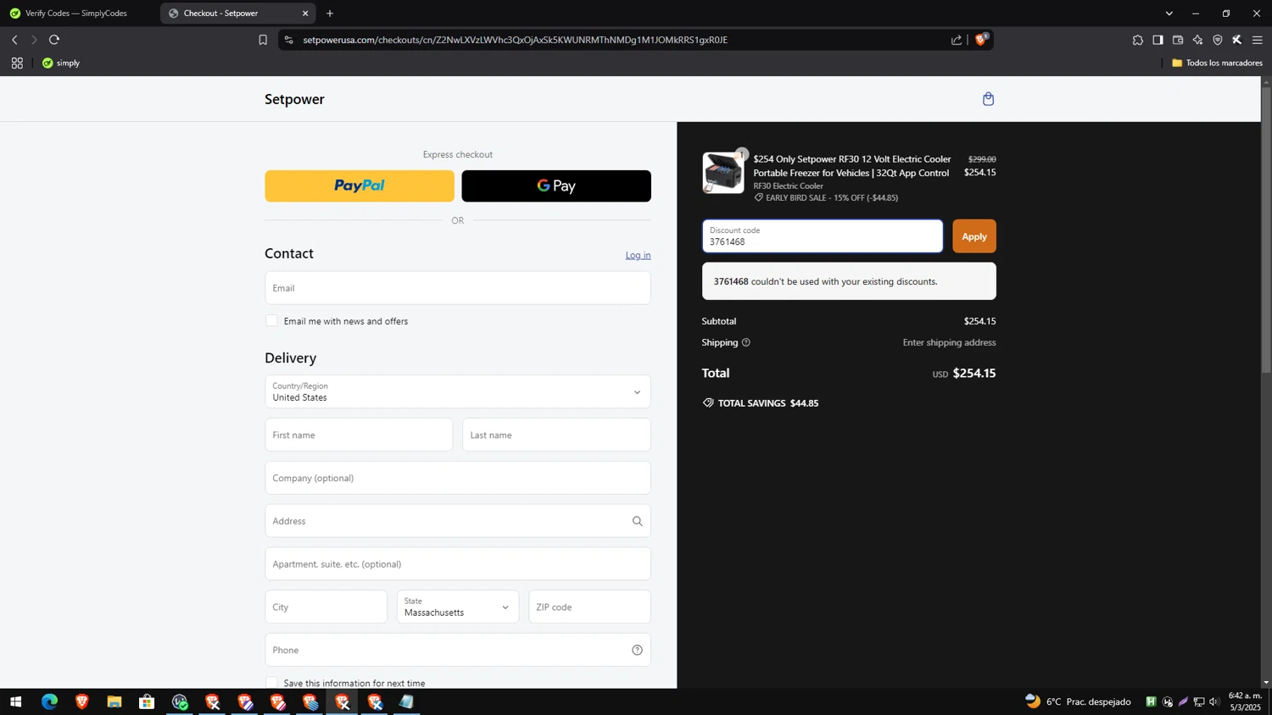Focus the First name field
The height and width of the screenshot is (715, 1272).
[359, 435]
